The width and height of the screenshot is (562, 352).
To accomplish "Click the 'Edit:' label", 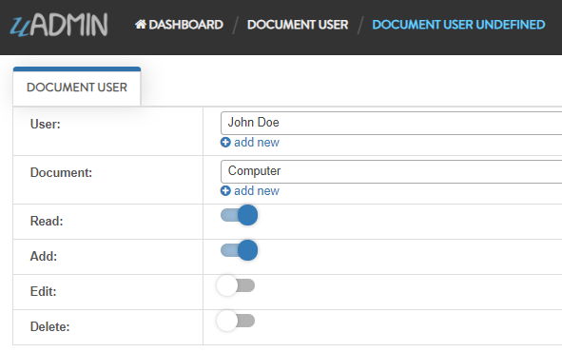I will coord(44,291).
